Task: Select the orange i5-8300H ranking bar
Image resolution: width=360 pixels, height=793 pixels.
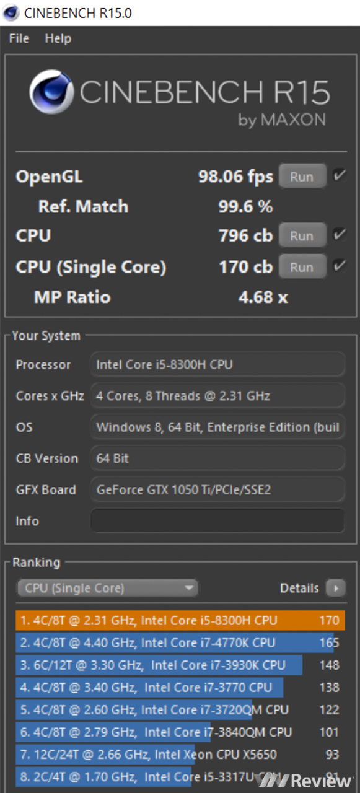Action: (180, 620)
